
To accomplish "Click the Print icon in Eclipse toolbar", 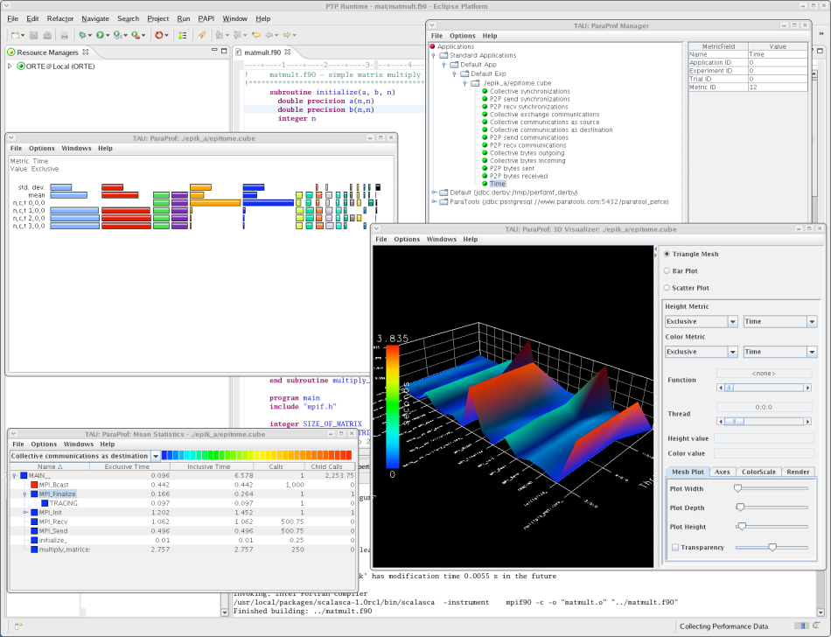I will tap(47, 35).
